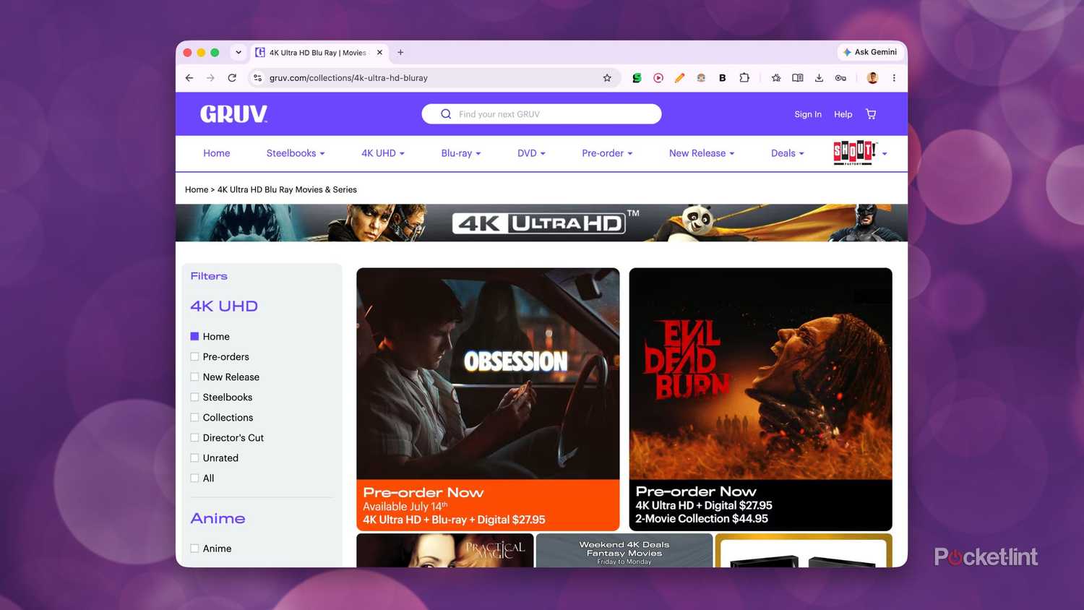The width and height of the screenshot is (1084, 610).
Task: Click the Sign In link
Action: click(808, 114)
